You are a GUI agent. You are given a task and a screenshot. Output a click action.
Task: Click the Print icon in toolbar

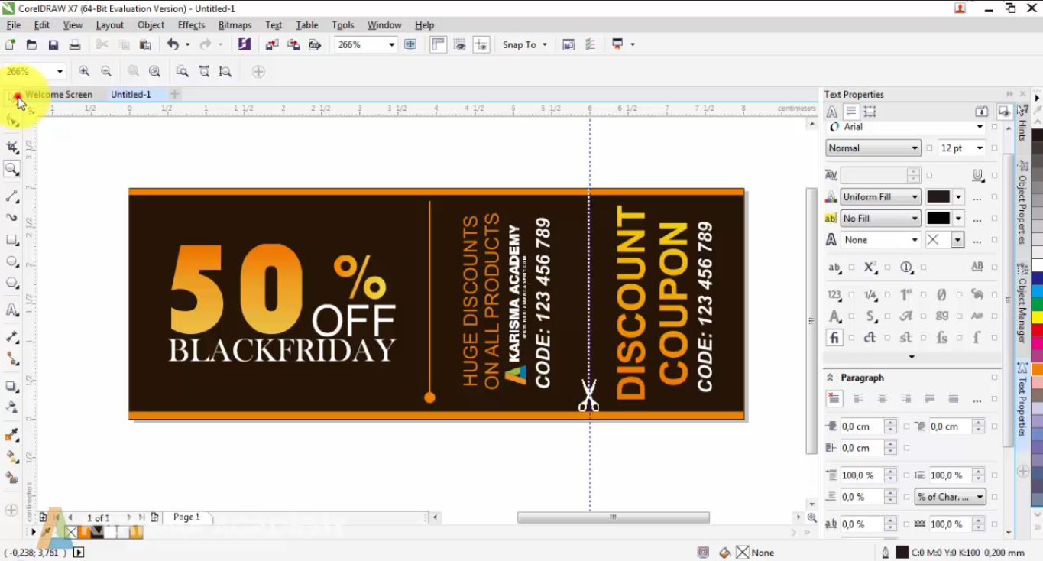pyautogui.click(x=73, y=45)
